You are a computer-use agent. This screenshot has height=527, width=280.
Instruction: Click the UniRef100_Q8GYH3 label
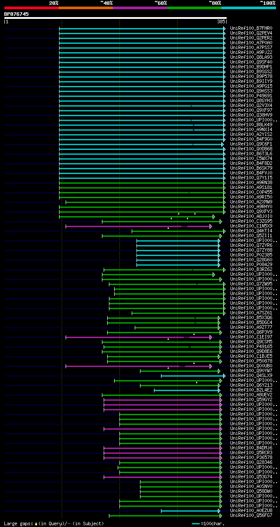[x=251, y=100]
